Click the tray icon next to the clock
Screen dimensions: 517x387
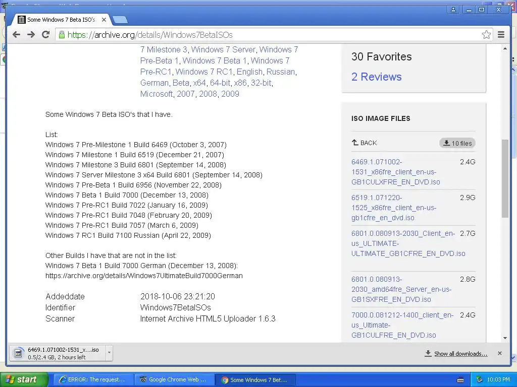pos(480,380)
